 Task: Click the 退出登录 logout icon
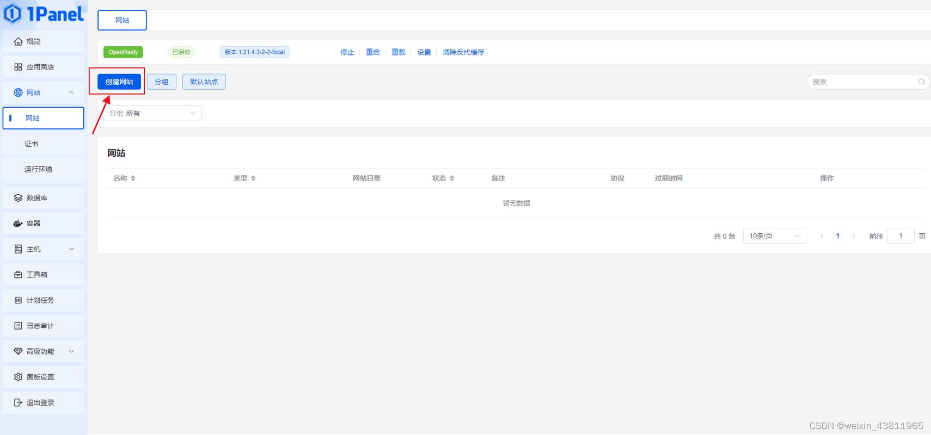pyautogui.click(x=18, y=402)
